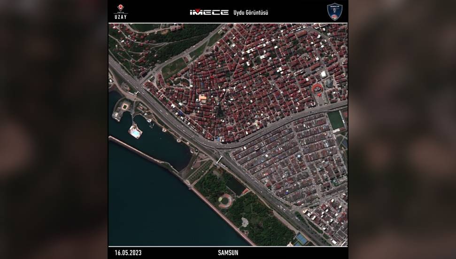Click the light-blue swimming pool on pier

(135, 132)
